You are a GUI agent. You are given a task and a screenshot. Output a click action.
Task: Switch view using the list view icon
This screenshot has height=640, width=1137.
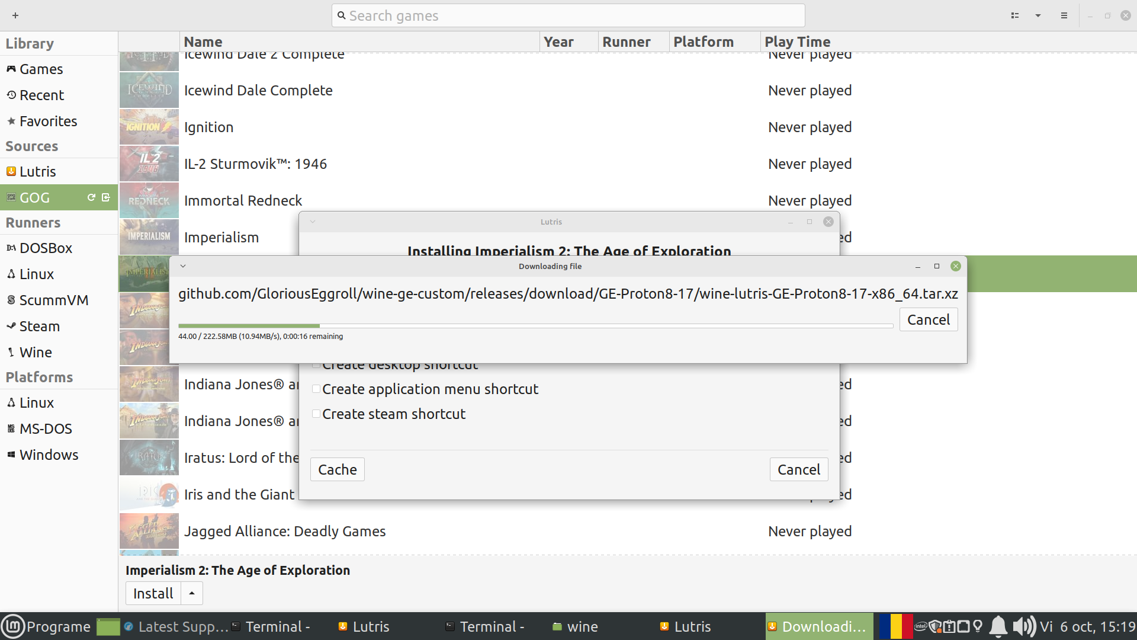(x=1015, y=15)
